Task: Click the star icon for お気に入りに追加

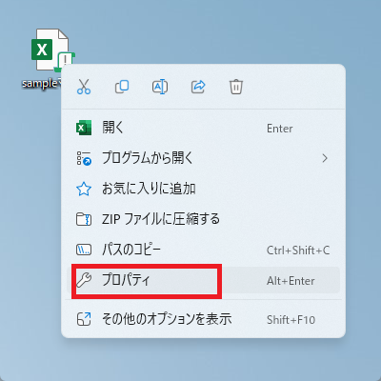Action: pyautogui.click(x=84, y=189)
